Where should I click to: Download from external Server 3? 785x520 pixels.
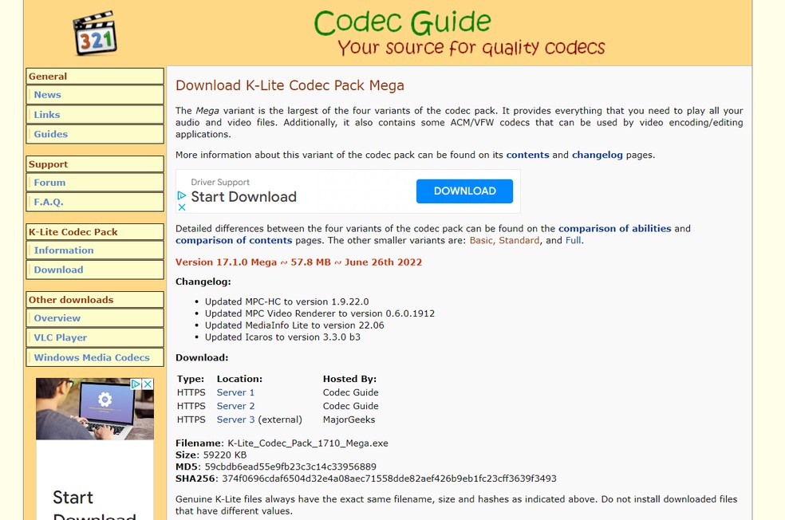coord(235,420)
